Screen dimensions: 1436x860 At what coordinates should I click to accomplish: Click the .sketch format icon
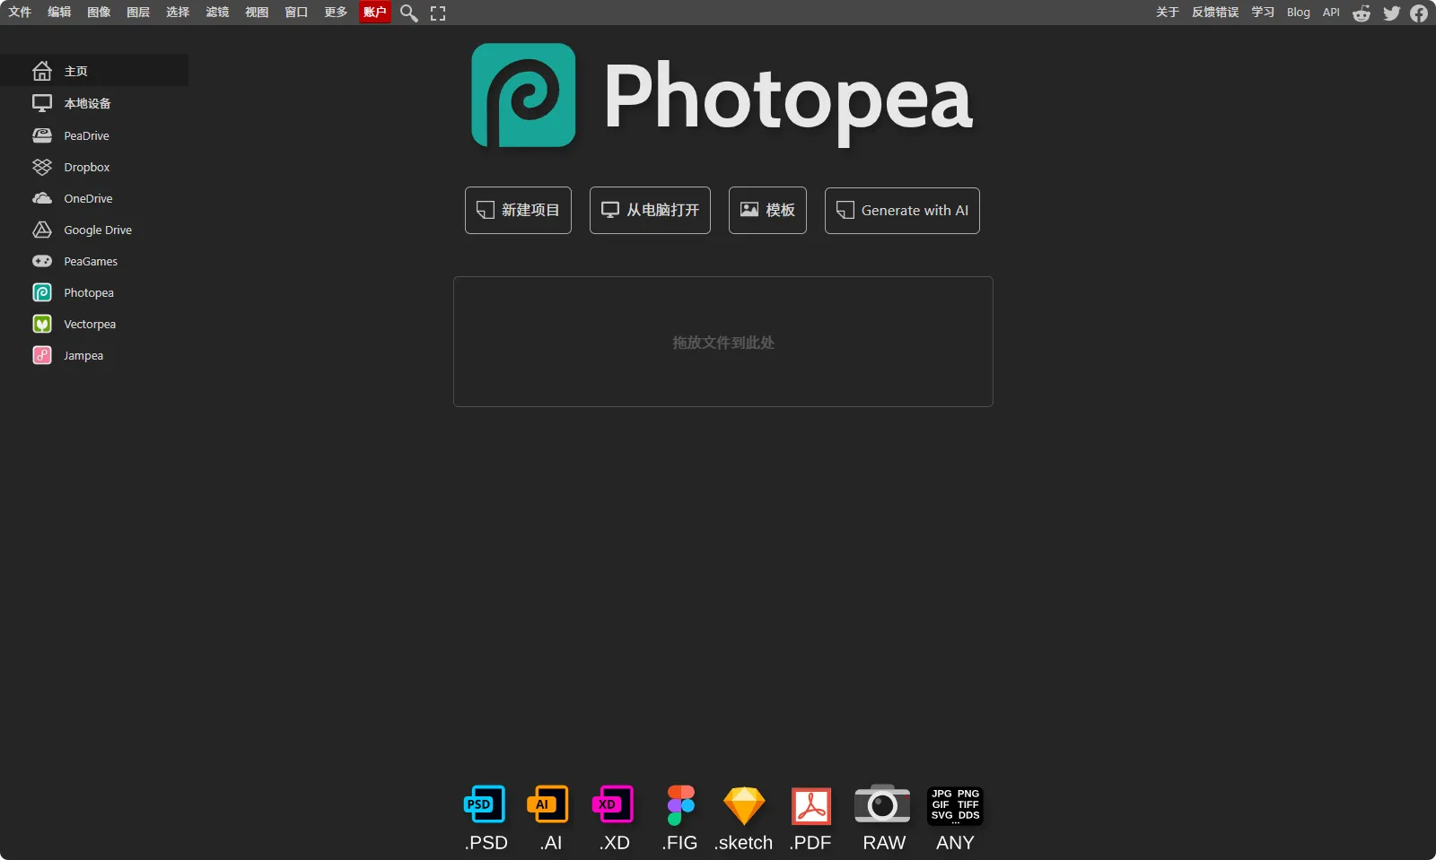(x=744, y=805)
